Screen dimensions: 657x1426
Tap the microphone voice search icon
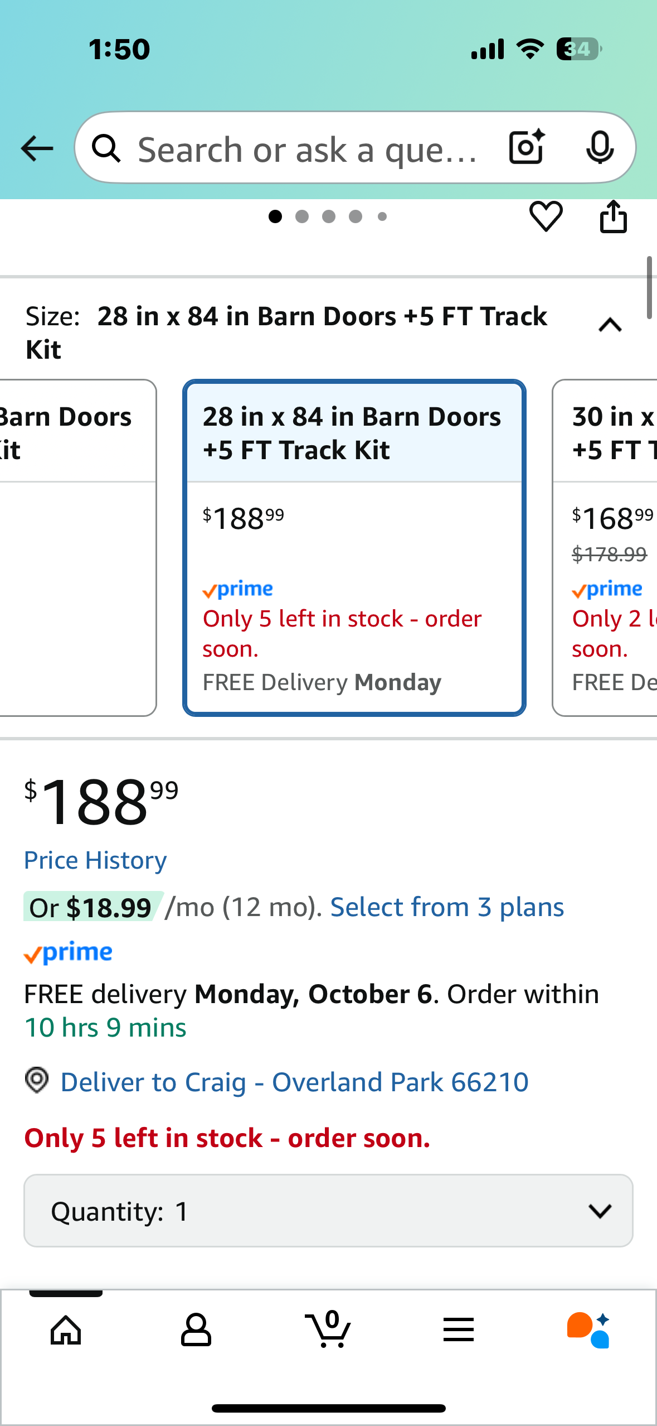(x=600, y=147)
